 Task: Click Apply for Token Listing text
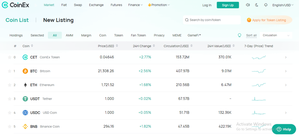(269, 20)
